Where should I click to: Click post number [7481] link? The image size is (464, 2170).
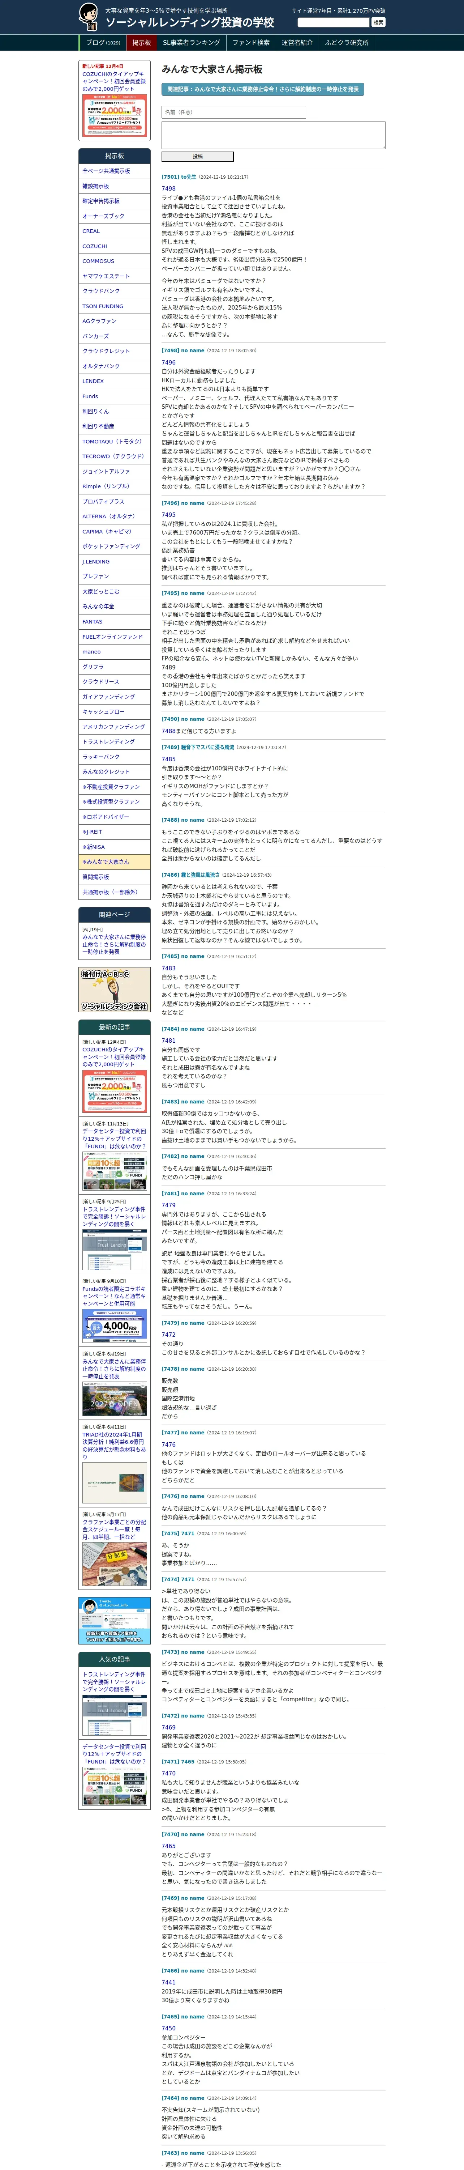tap(170, 1193)
